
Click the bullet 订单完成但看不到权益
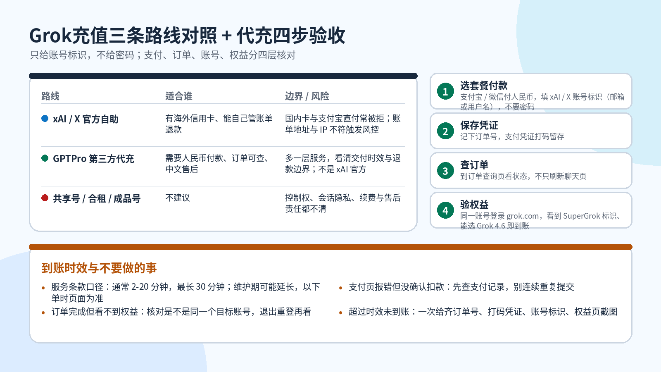click(181, 312)
